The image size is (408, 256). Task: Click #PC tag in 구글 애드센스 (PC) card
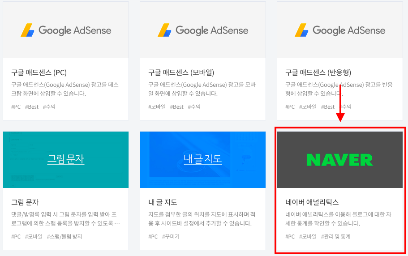coord(16,107)
